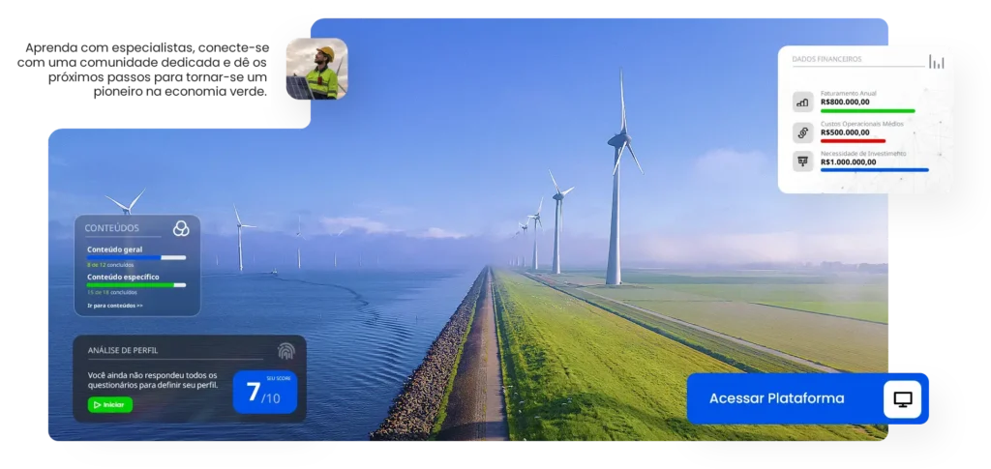Select the 'R$1.000.000,00' value

pos(848,162)
